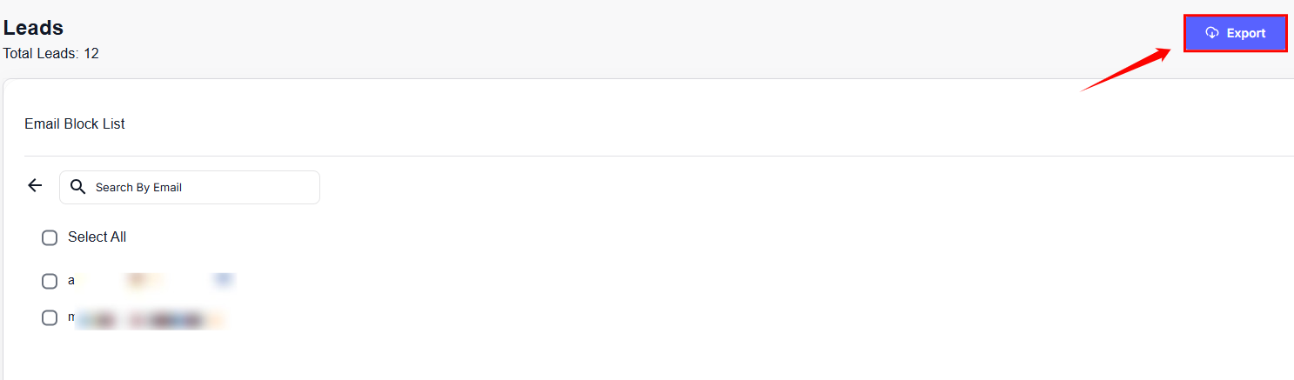Click the Email Block List heading
1294x380 pixels.
[75, 124]
